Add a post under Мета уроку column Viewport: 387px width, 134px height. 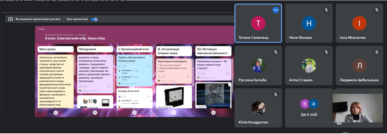click(55, 113)
